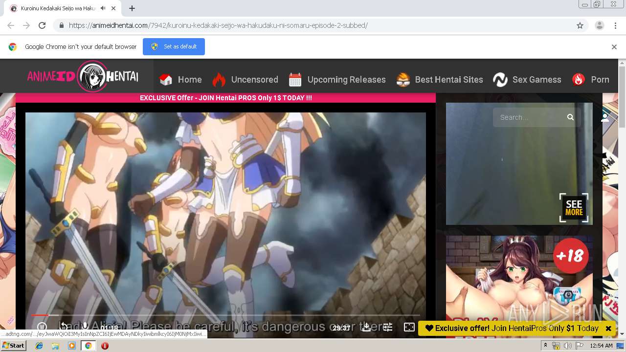Image resolution: width=626 pixels, height=352 pixels.
Task: Open the Chrome three-dot menu
Action: coord(615,25)
